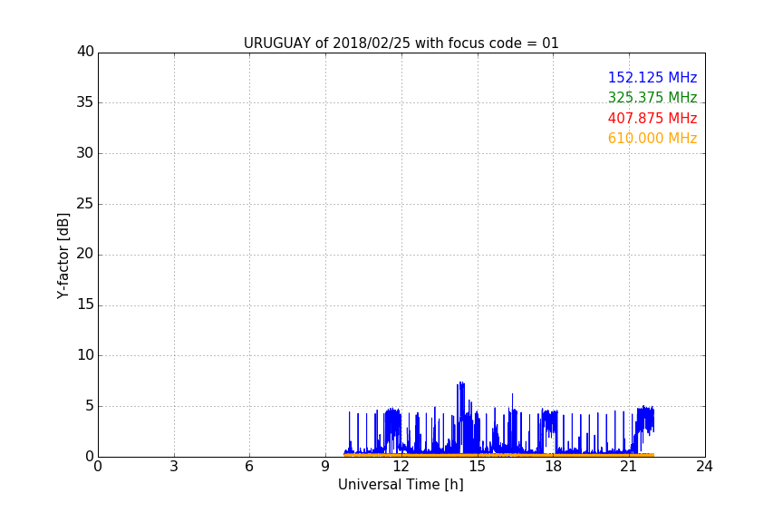Click the y-axis tick label '25'
This screenshot has width=783, height=522.
coord(85,203)
